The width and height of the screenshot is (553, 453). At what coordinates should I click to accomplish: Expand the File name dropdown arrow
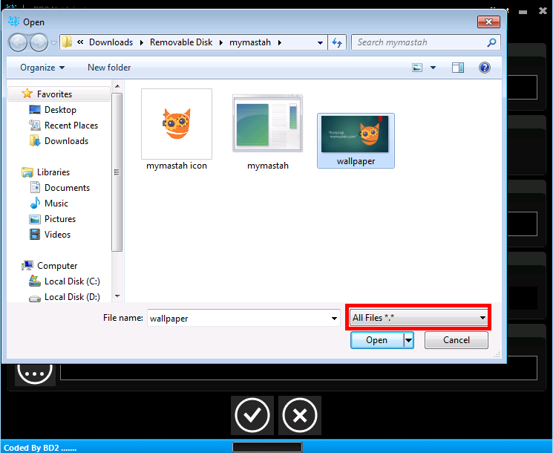click(334, 319)
